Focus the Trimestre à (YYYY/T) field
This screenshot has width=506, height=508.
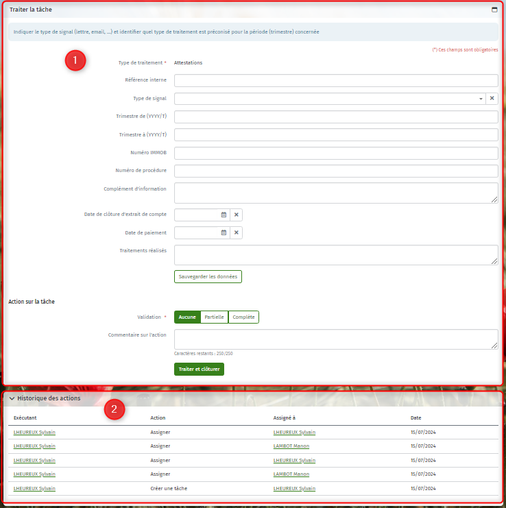point(336,135)
